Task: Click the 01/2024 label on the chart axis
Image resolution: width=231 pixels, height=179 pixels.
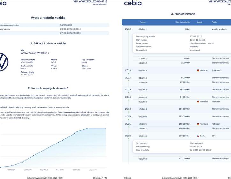Action: click(x=93, y=170)
